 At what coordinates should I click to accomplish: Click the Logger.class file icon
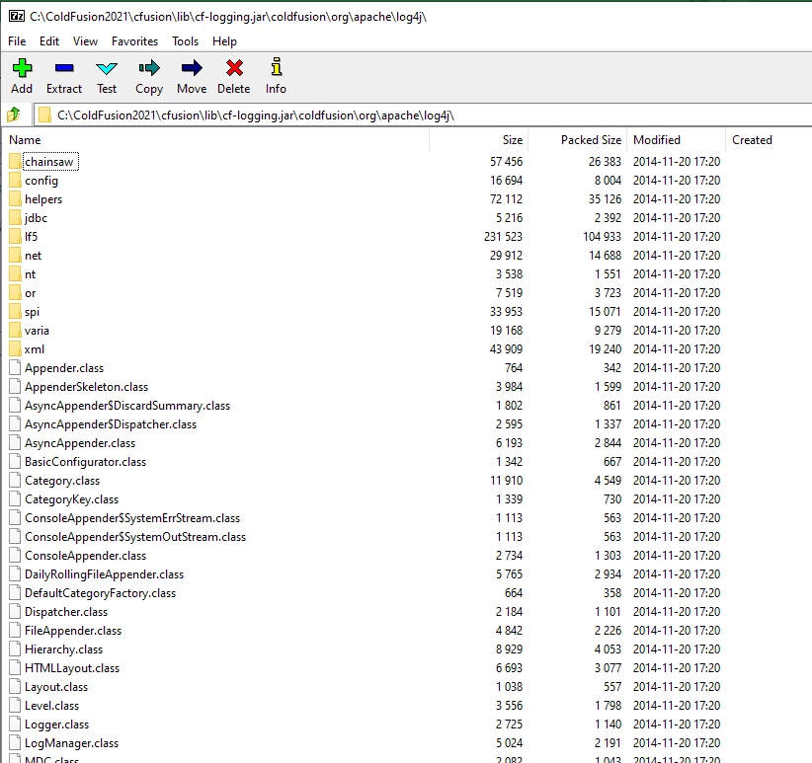pos(15,725)
